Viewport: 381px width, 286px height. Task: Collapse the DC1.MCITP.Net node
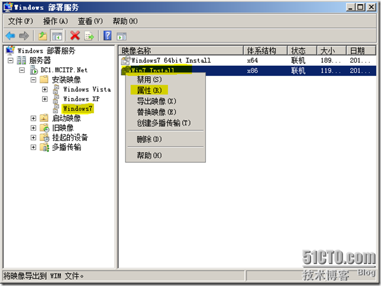[x=22, y=70]
